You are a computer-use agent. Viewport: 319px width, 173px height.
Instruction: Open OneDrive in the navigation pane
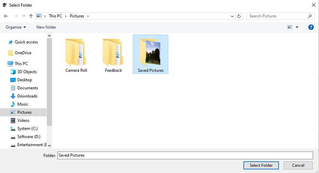click(x=23, y=53)
